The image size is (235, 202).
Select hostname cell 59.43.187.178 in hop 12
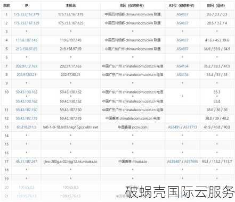point(70,118)
